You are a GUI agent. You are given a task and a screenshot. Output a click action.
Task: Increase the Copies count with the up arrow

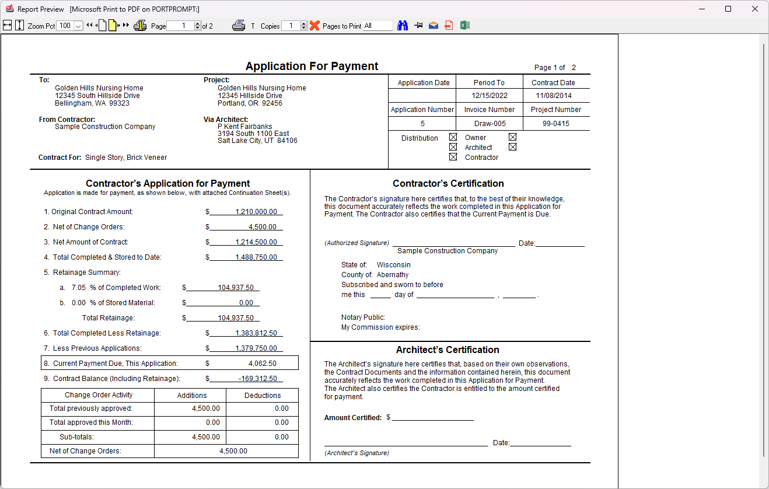pos(304,23)
